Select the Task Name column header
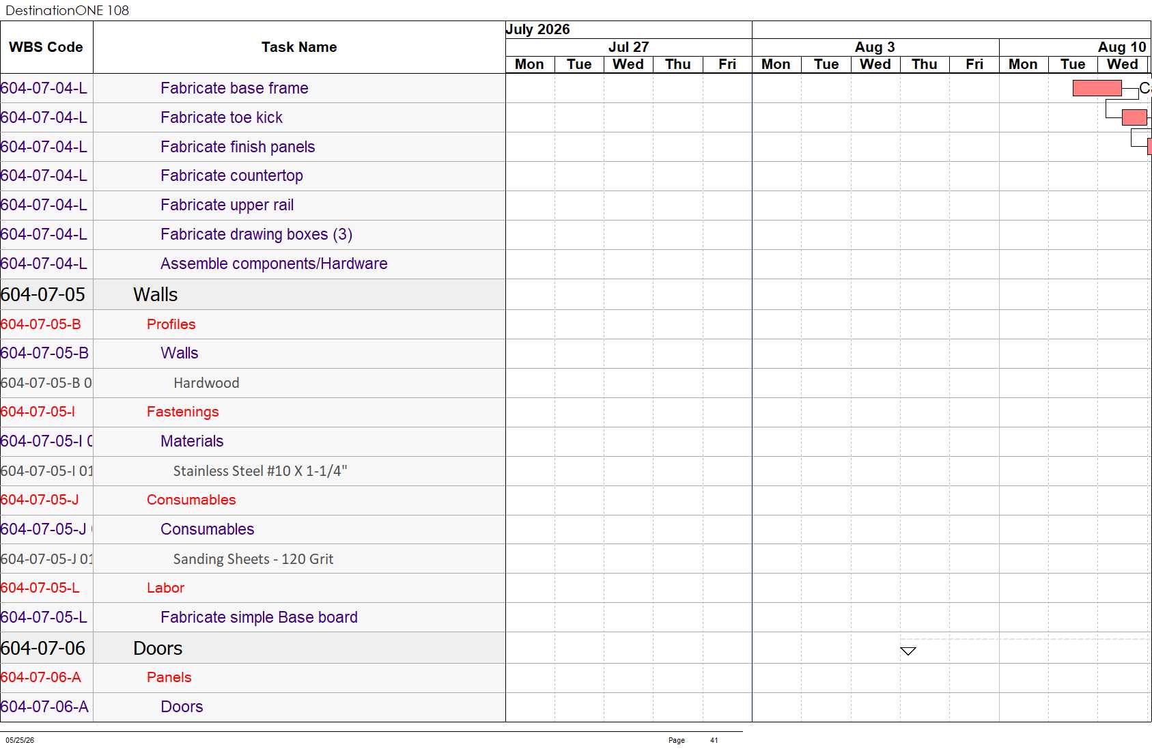 point(299,47)
